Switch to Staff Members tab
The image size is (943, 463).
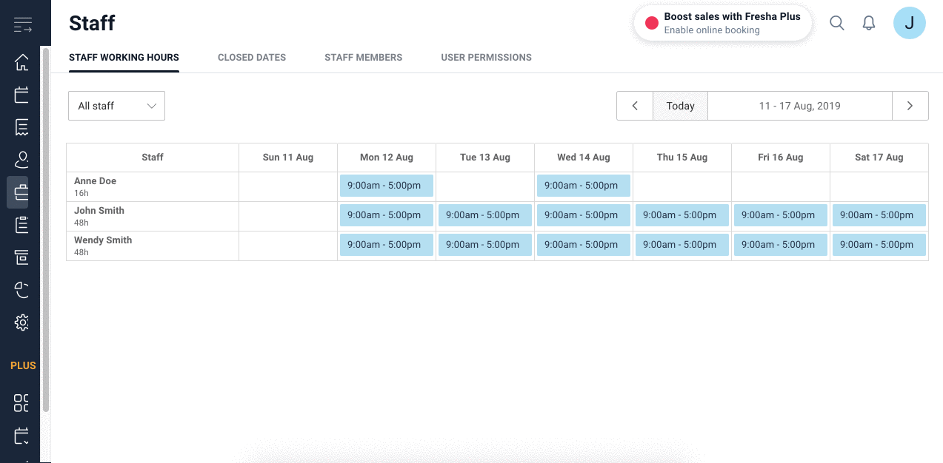(364, 58)
